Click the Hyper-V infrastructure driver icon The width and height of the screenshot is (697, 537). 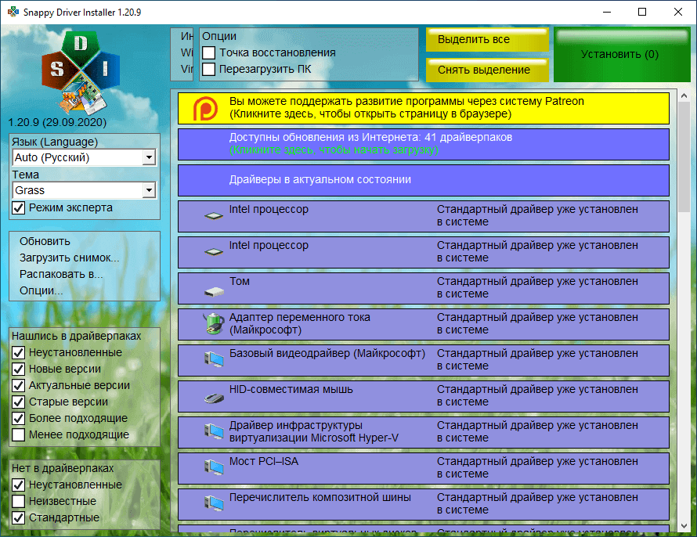214,431
